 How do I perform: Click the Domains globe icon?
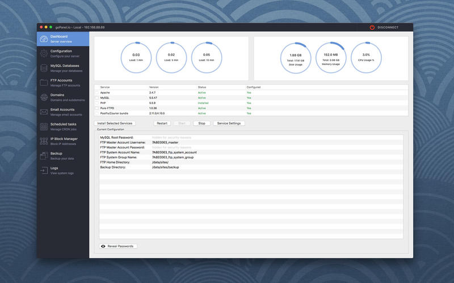click(44, 98)
